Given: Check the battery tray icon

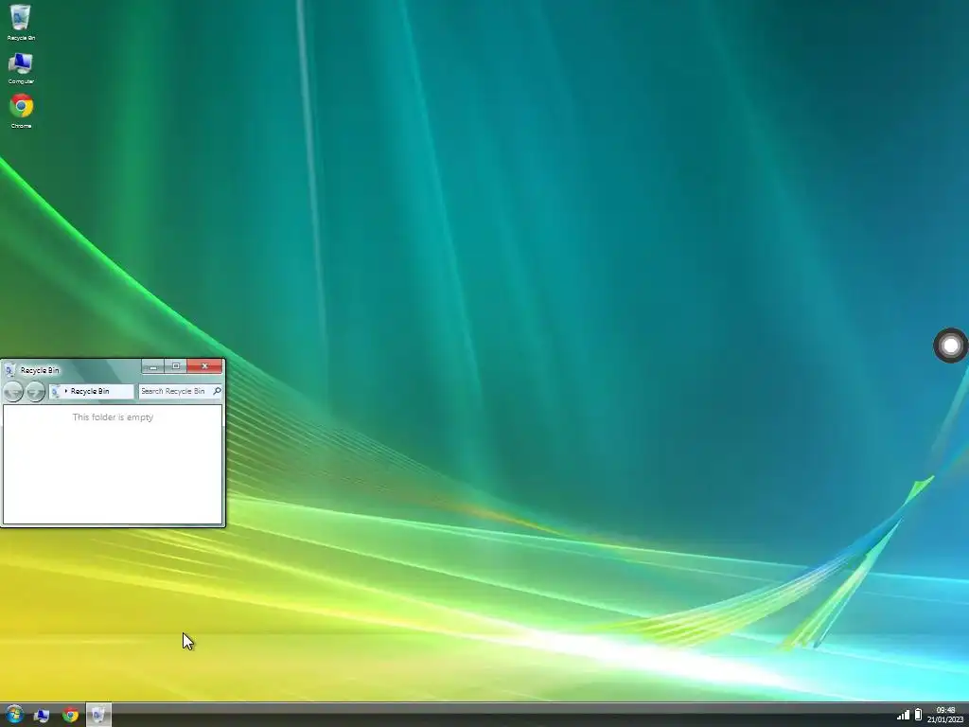Looking at the screenshot, I should (918, 715).
